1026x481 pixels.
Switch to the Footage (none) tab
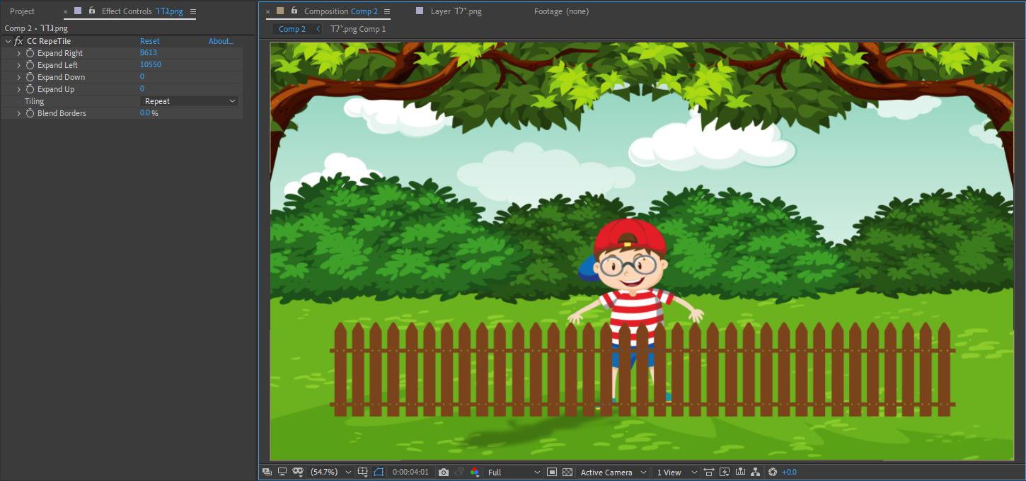(561, 11)
